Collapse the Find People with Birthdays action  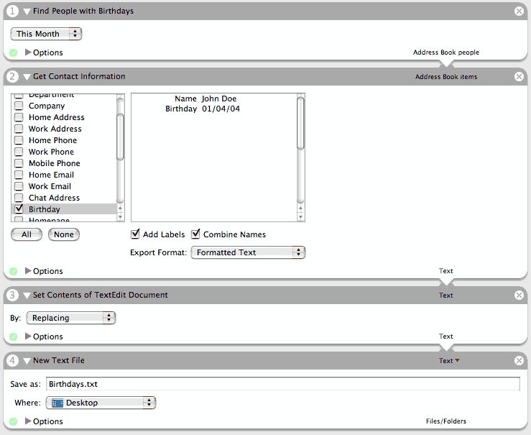[27, 12]
